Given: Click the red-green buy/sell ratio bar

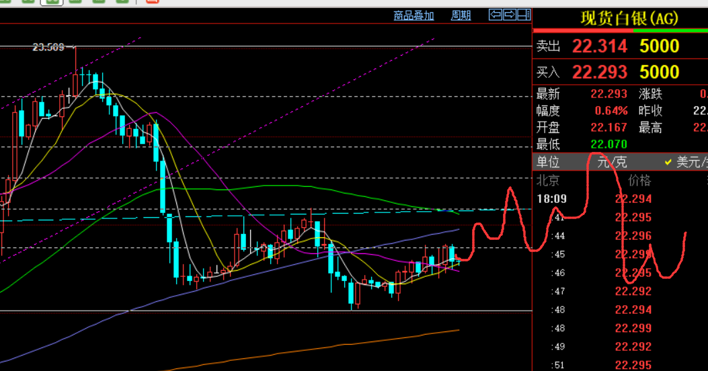Looking at the screenshot, I should pyautogui.click(x=620, y=30).
